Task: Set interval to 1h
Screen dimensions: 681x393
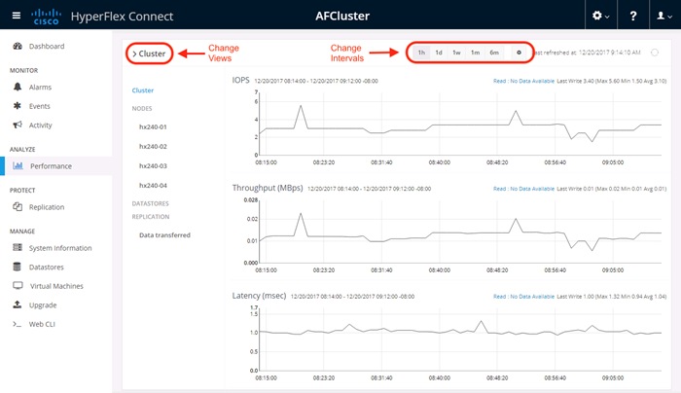Action: (421, 53)
